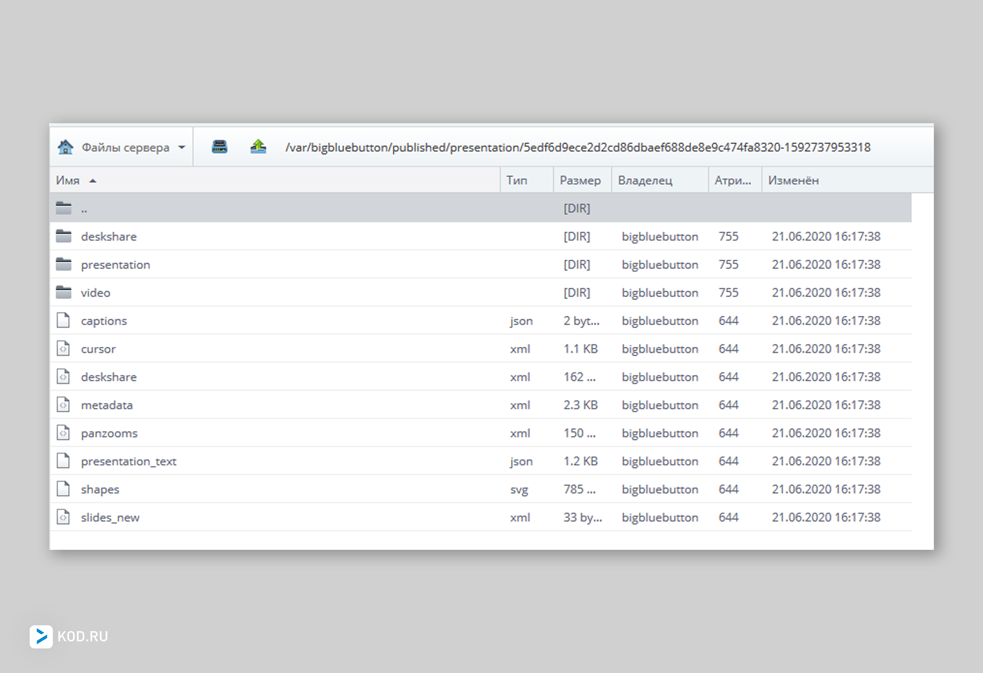Click the video folder icon
Viewport: 983px width, 673px height.
click(x=63, y=292)
